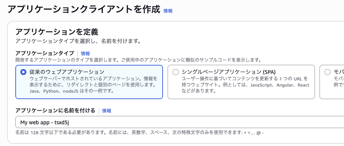Click the シングルページアプリケーション (SPA) card title
344x146 pixels.
(228, 72)
